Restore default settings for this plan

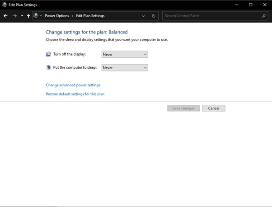pyautogui.click(x=75, y=94)
